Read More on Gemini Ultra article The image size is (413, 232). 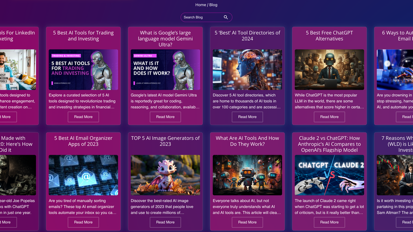click(165, 117)
